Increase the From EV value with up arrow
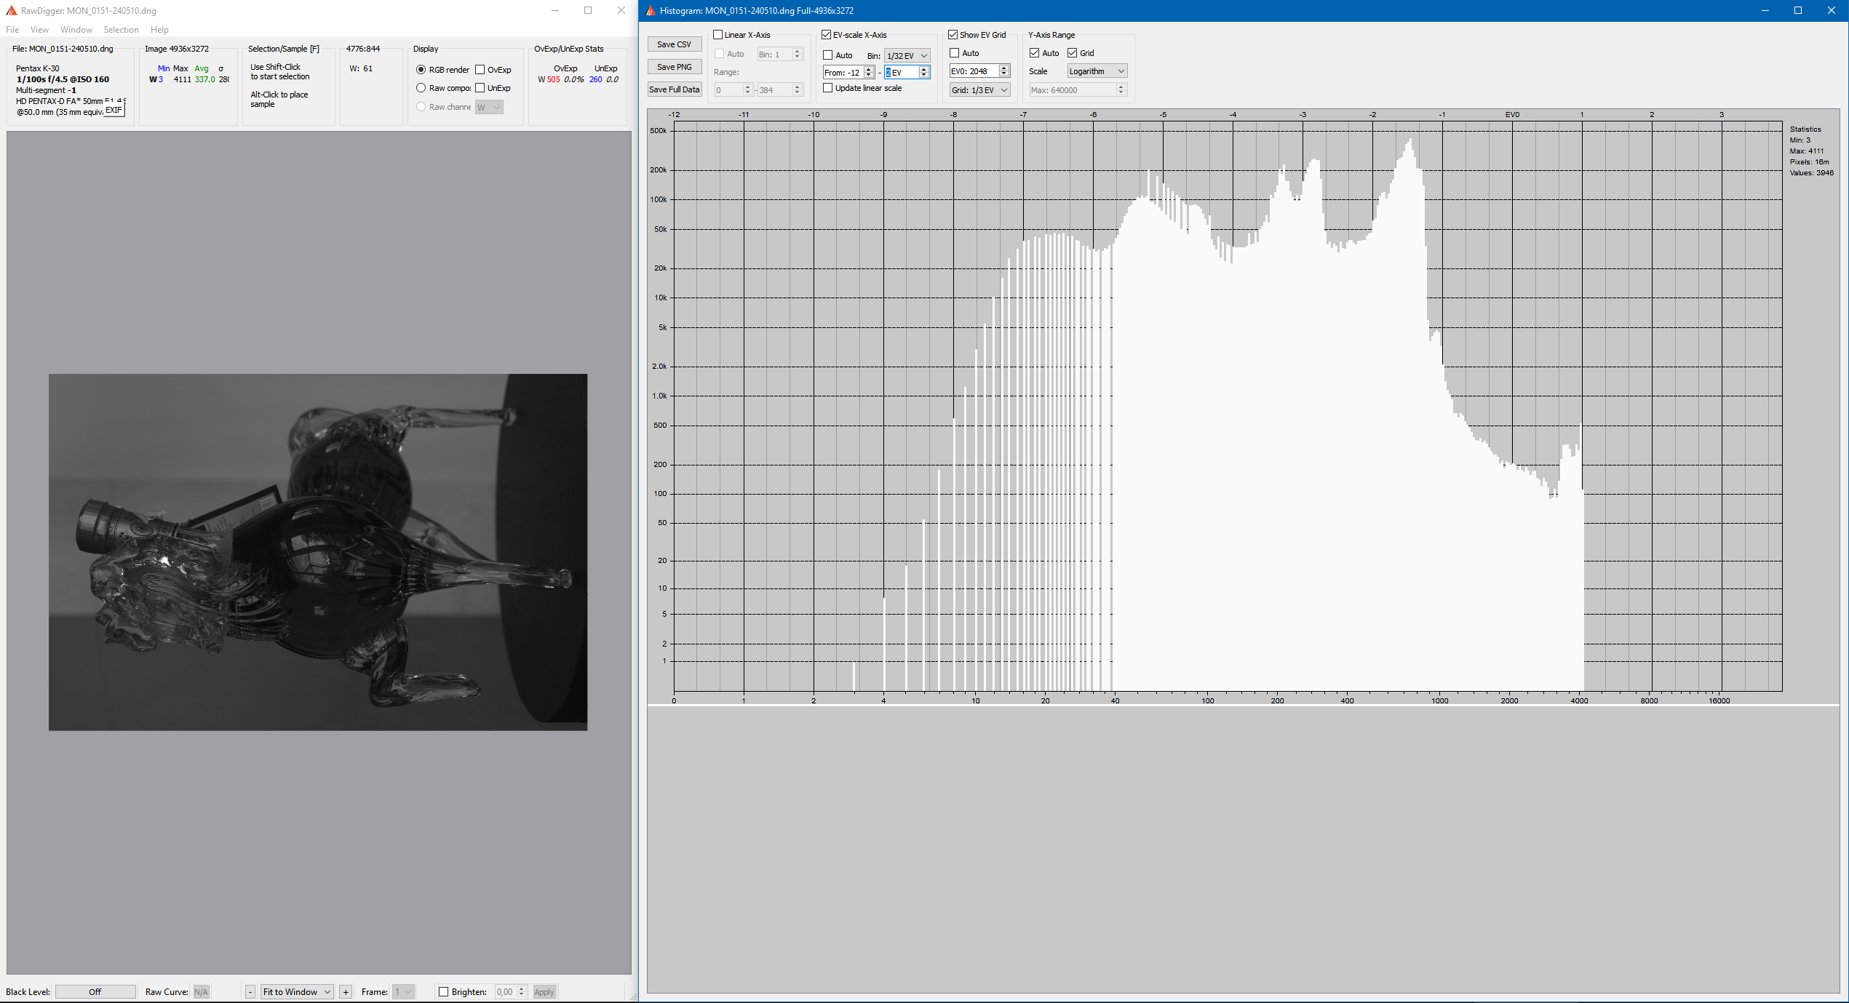This screenshot has height=1003, width=1849. (869, 70)
